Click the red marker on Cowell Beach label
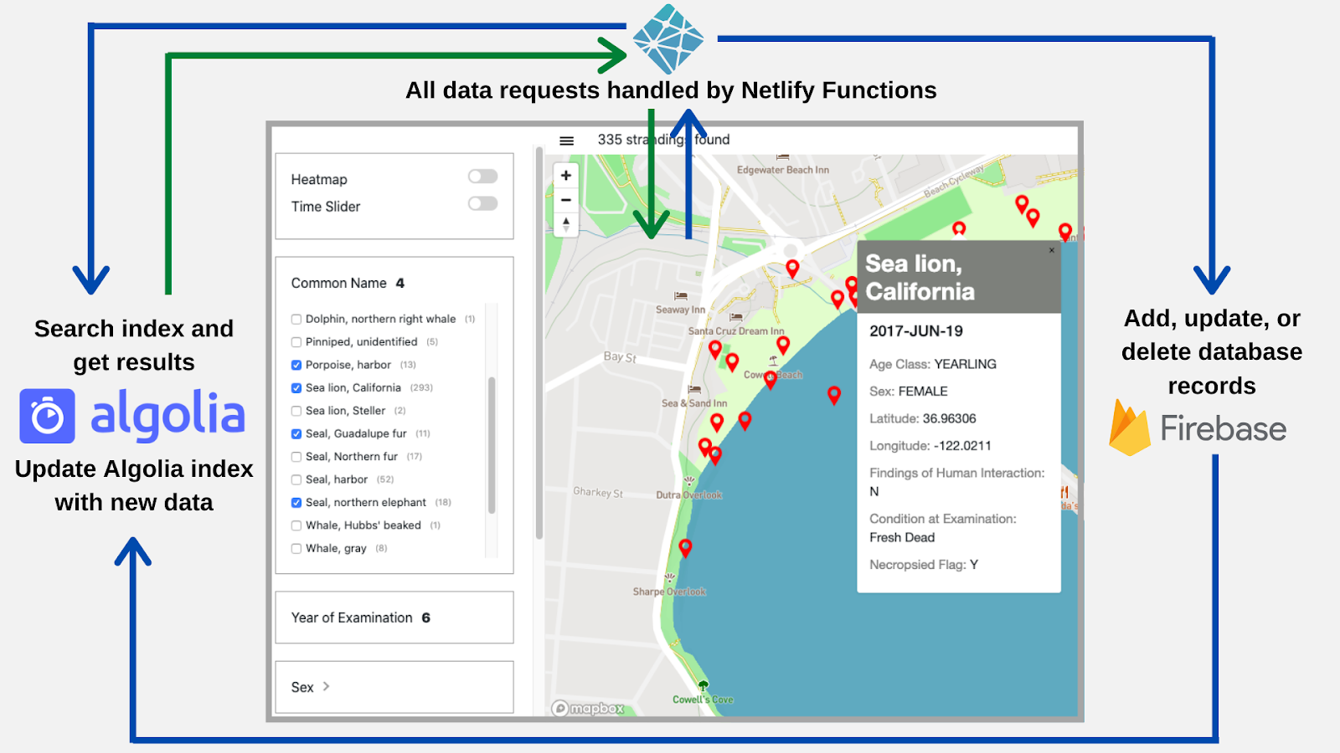Image resolution: width=1340 pixels, height=753 pixels. pos(770,380)
